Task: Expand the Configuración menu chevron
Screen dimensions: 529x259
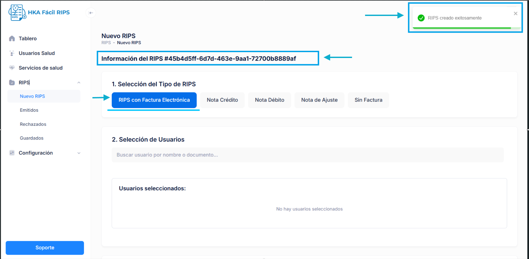Action: (79, 153)
